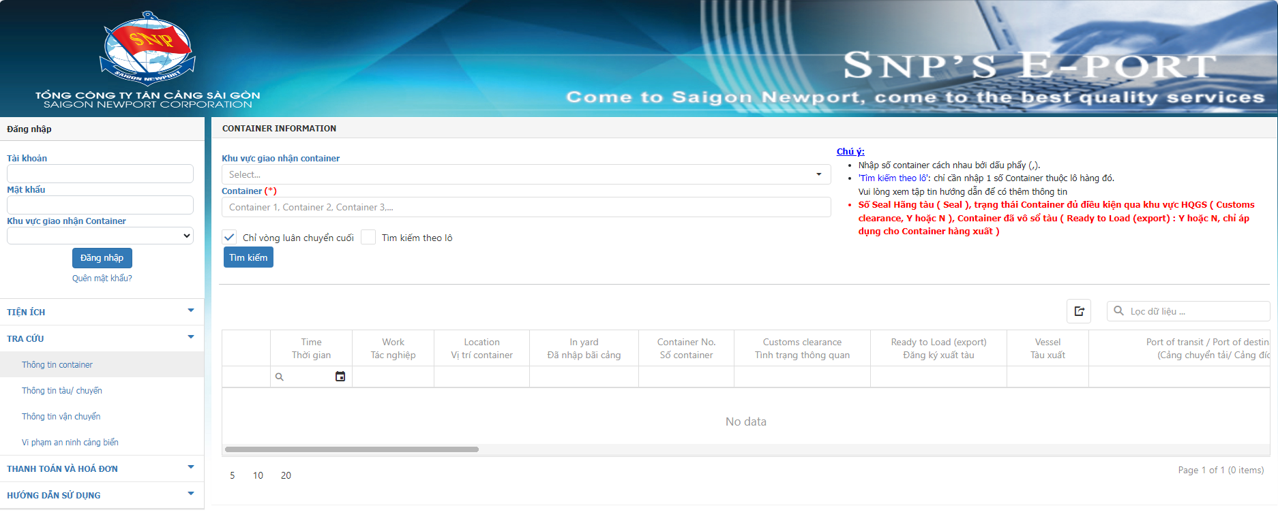Open 'Thông tin tàu/ chuyến' menu item
Viewport: 1278px width, 525px height.
pyautogui.click(x=62, y=391)
